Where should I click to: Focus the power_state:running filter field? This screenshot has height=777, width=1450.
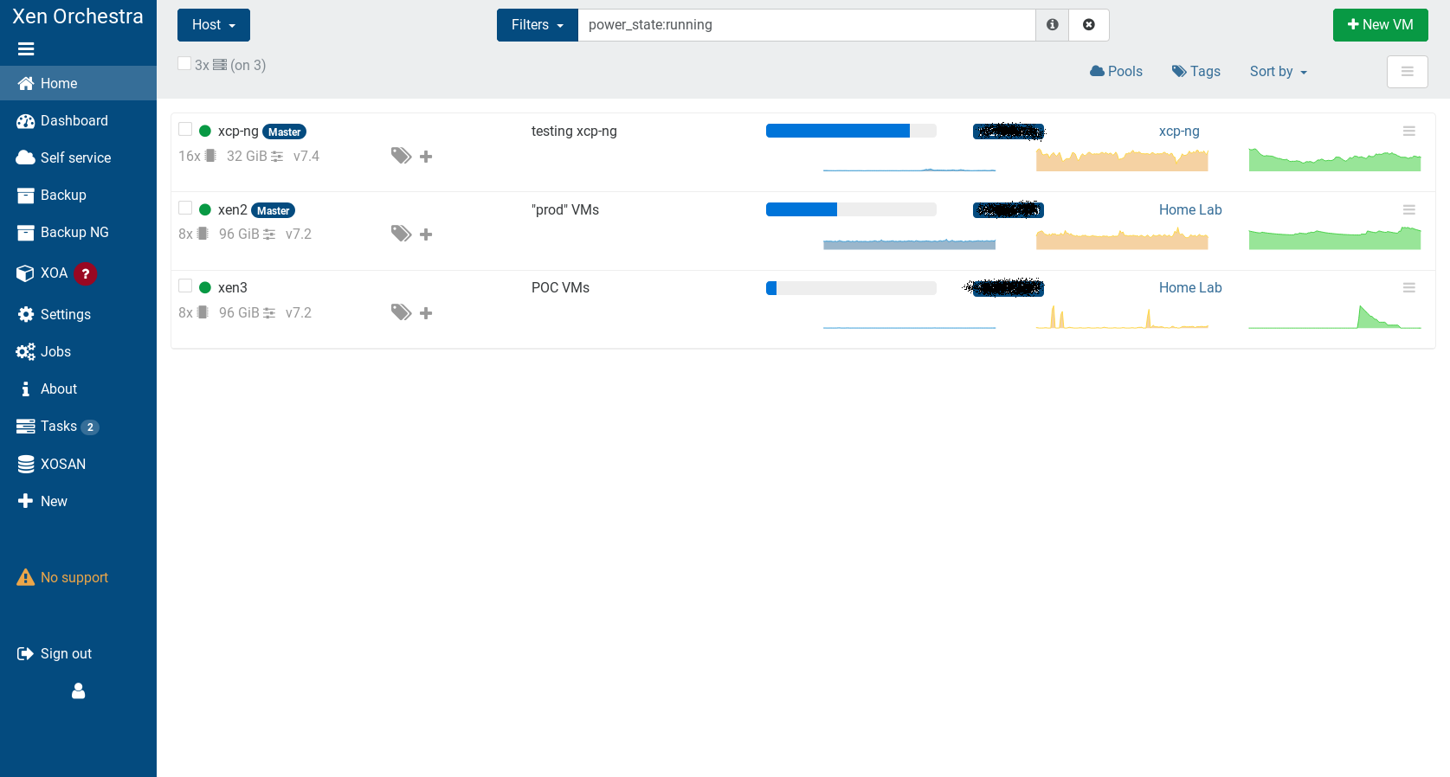pos(807,25)
